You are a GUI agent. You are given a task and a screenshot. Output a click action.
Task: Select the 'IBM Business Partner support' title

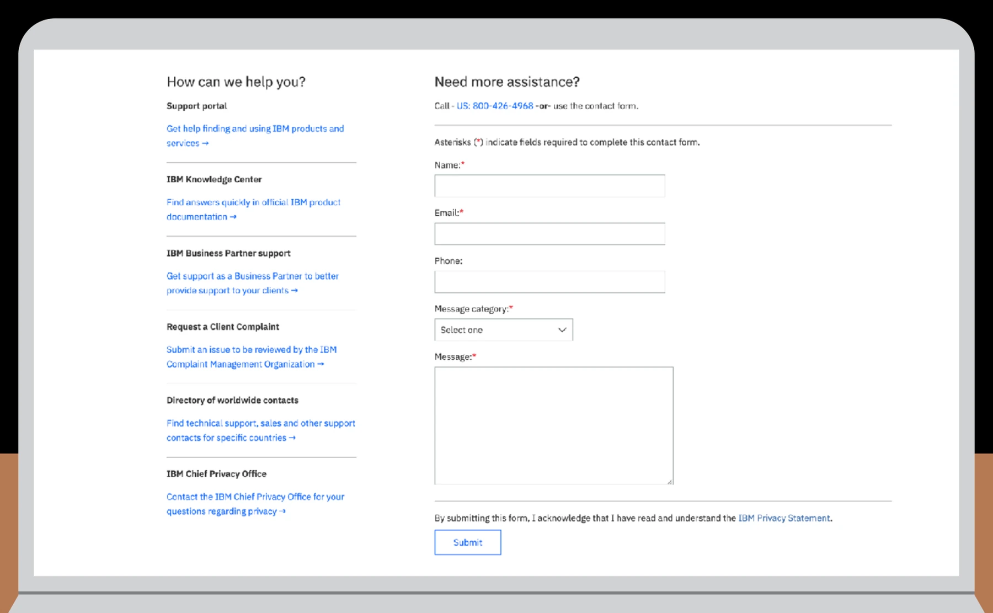click(x=228, y=253)
